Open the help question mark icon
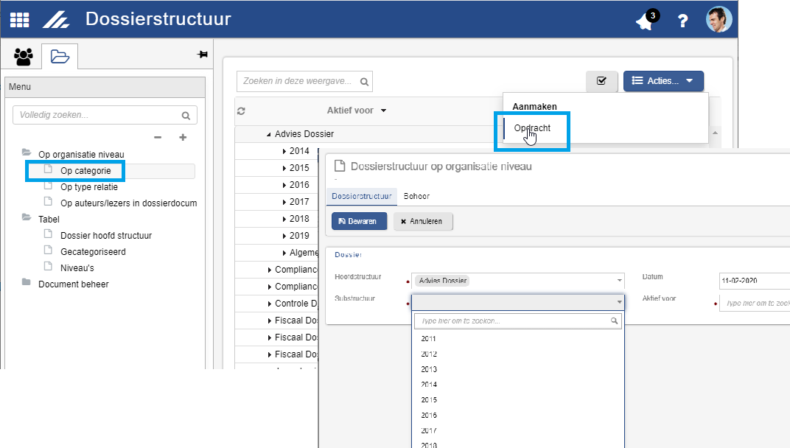The image size is (790, 448). pyautogui.click(x=682, y=21)
